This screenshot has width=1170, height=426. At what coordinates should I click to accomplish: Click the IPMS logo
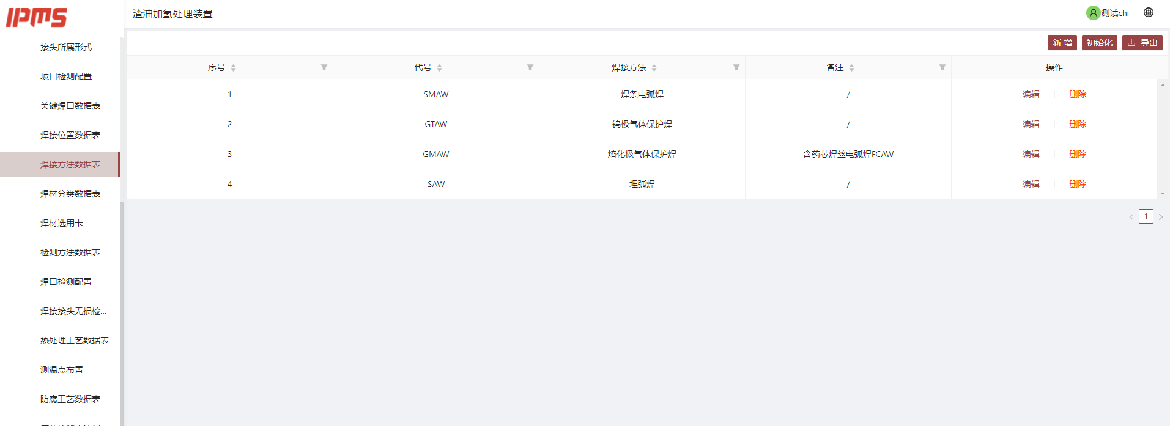pyautogui.click(x=37, y=18)
